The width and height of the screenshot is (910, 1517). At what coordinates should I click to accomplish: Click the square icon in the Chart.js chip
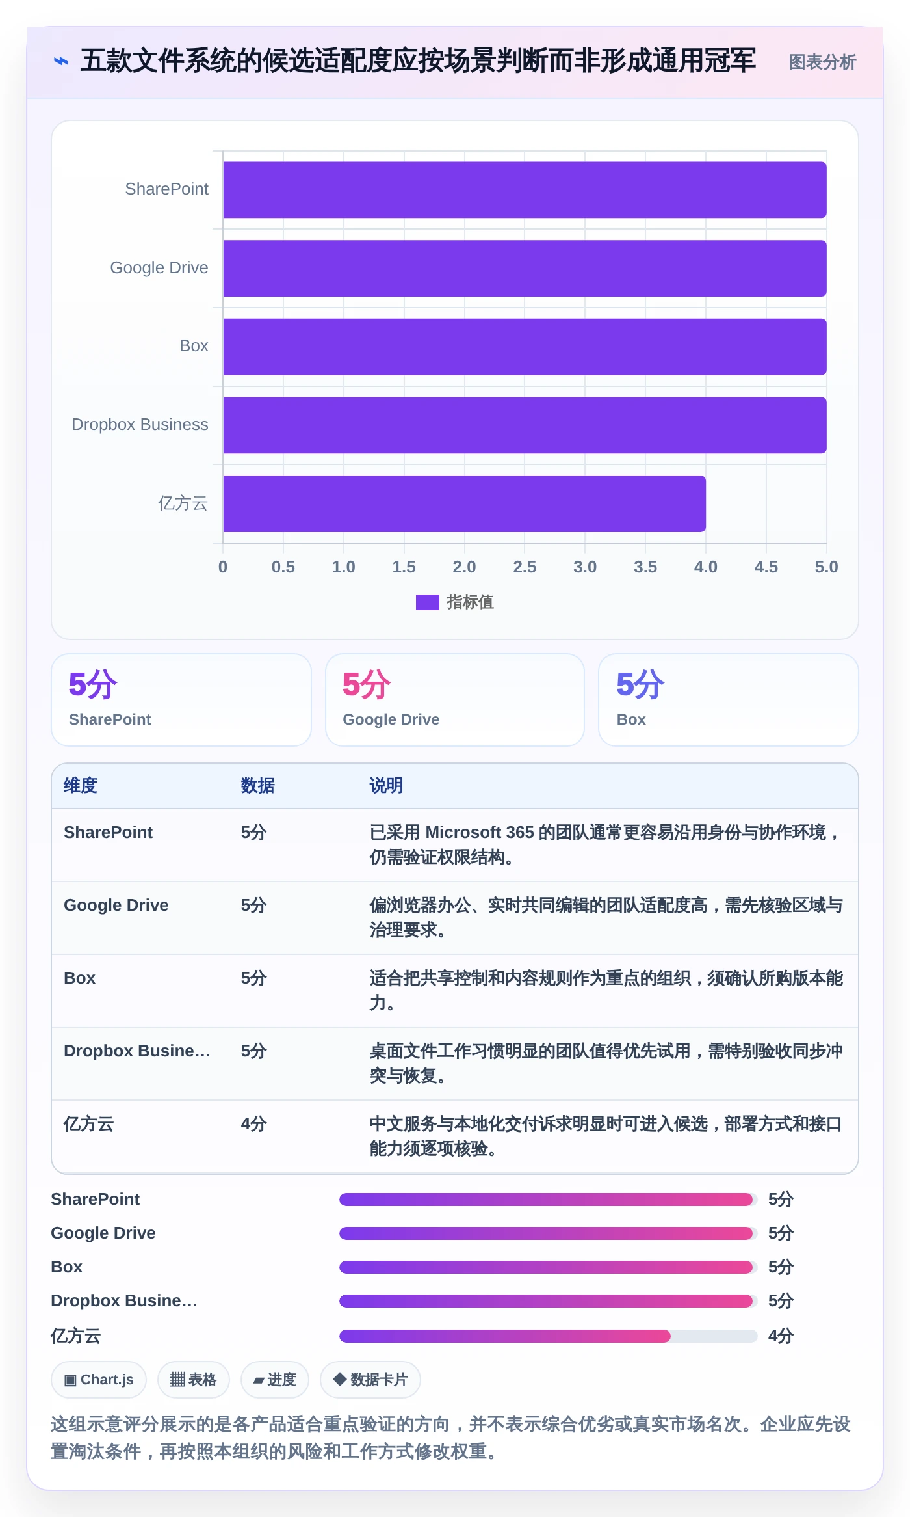click(70, 1380)
